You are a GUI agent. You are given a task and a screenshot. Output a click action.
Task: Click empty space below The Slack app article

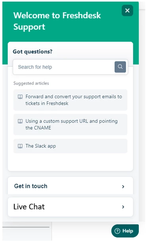tap(70, 162)
